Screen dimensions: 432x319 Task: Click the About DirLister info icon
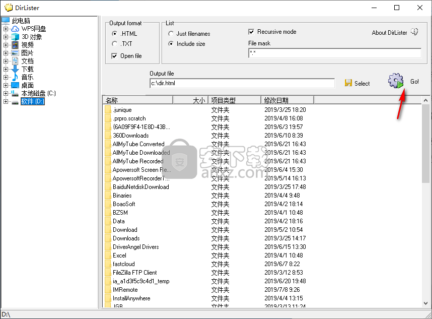[414, 32]
